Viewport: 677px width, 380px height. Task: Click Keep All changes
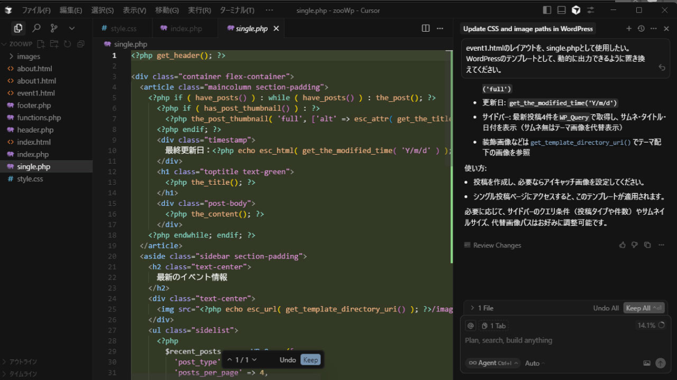[643, 308]
